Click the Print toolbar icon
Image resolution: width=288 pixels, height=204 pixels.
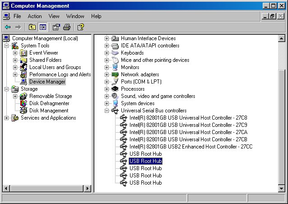tap(67, 27)
